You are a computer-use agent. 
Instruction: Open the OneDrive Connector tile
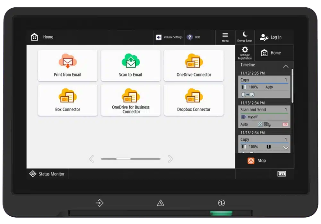pyautogui.click(x=194, y=66)
